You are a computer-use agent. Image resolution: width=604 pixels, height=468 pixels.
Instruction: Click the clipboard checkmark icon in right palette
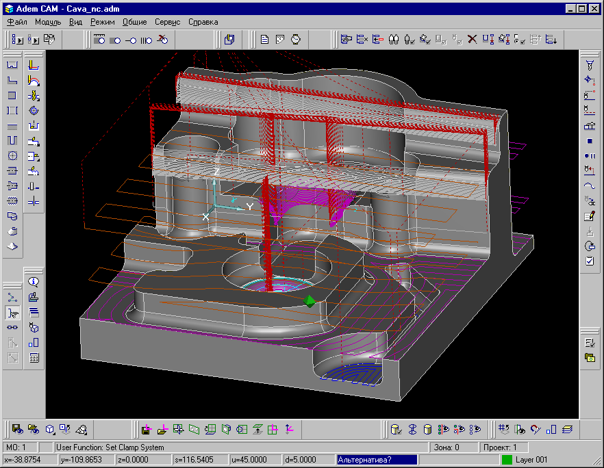590,261
